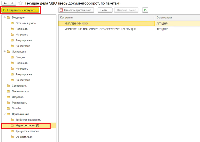Click folder icon next to Ошибки
This screenshot has height=142, width=200.
pos(8,108)
